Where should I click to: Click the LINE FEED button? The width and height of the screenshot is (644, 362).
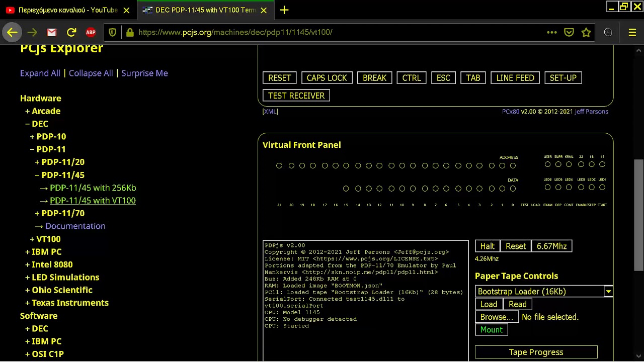pyautogui.click(x=515, y=78)
